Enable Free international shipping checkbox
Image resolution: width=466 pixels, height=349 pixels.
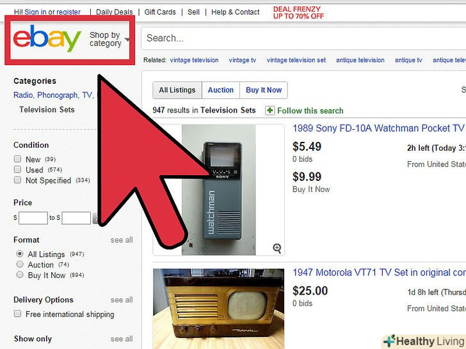(17, 314)
